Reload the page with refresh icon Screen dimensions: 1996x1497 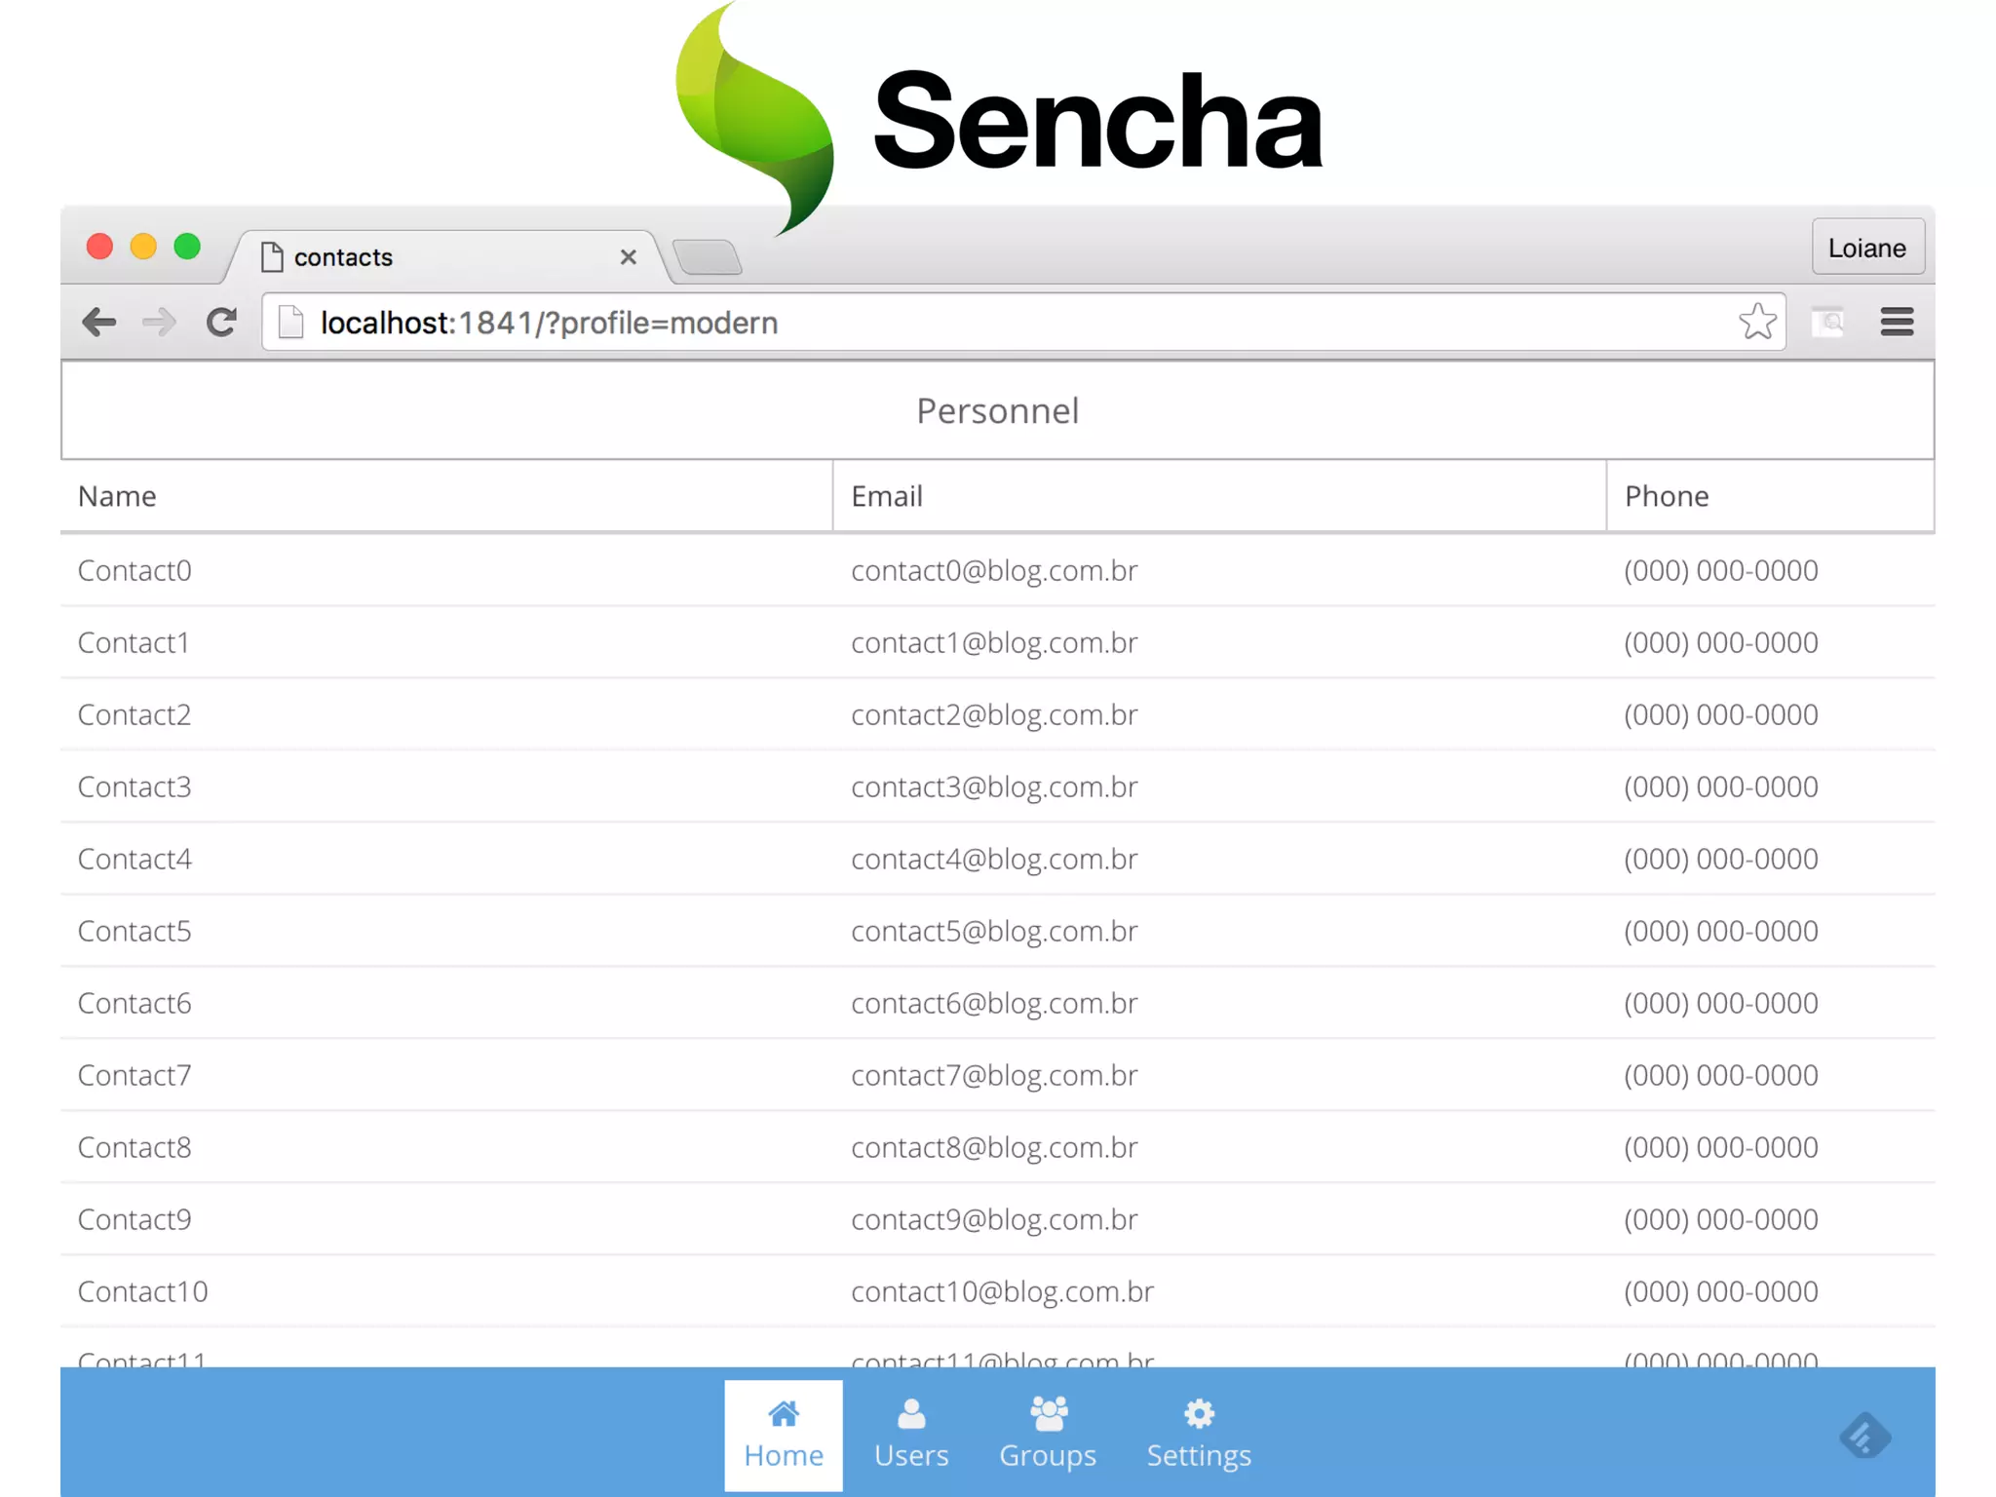click(x=222, y=322)
